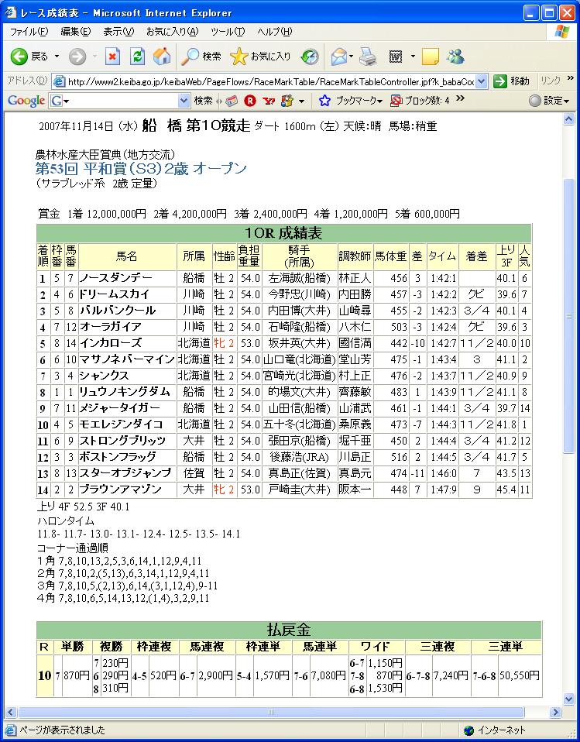Expand the Google toolbar overflow chevron

[460, 98]
